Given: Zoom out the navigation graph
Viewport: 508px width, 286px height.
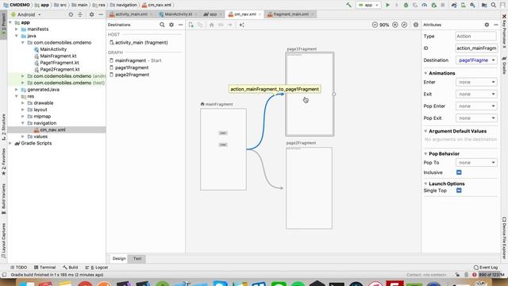Looking at the screenshot, I should click(375, 25).
